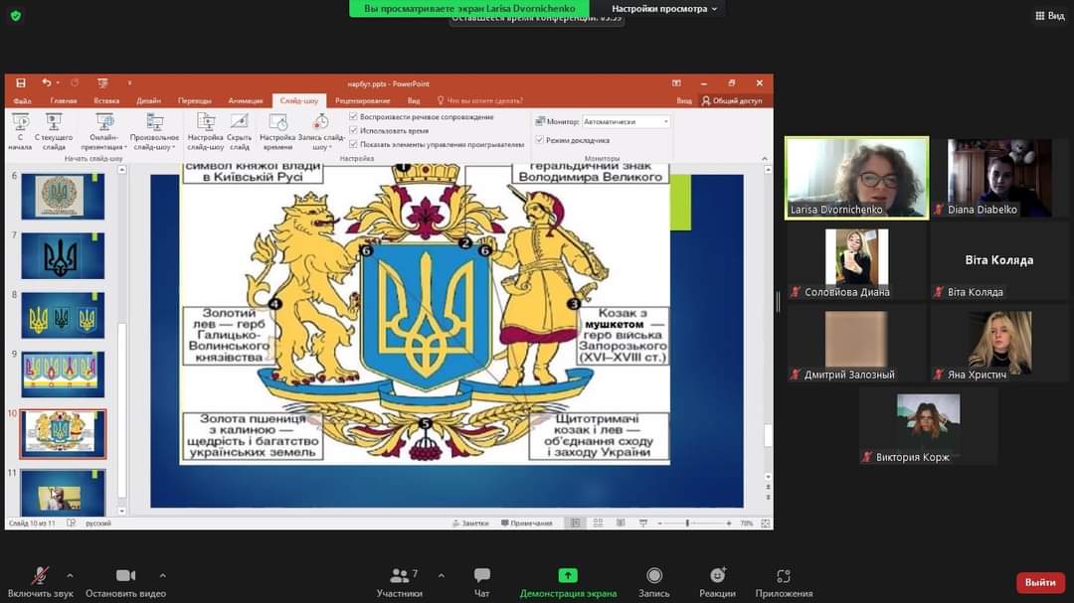Open the Zoom chat (Чат) panel
1074x603 pixels.
(x=481, y=576)
